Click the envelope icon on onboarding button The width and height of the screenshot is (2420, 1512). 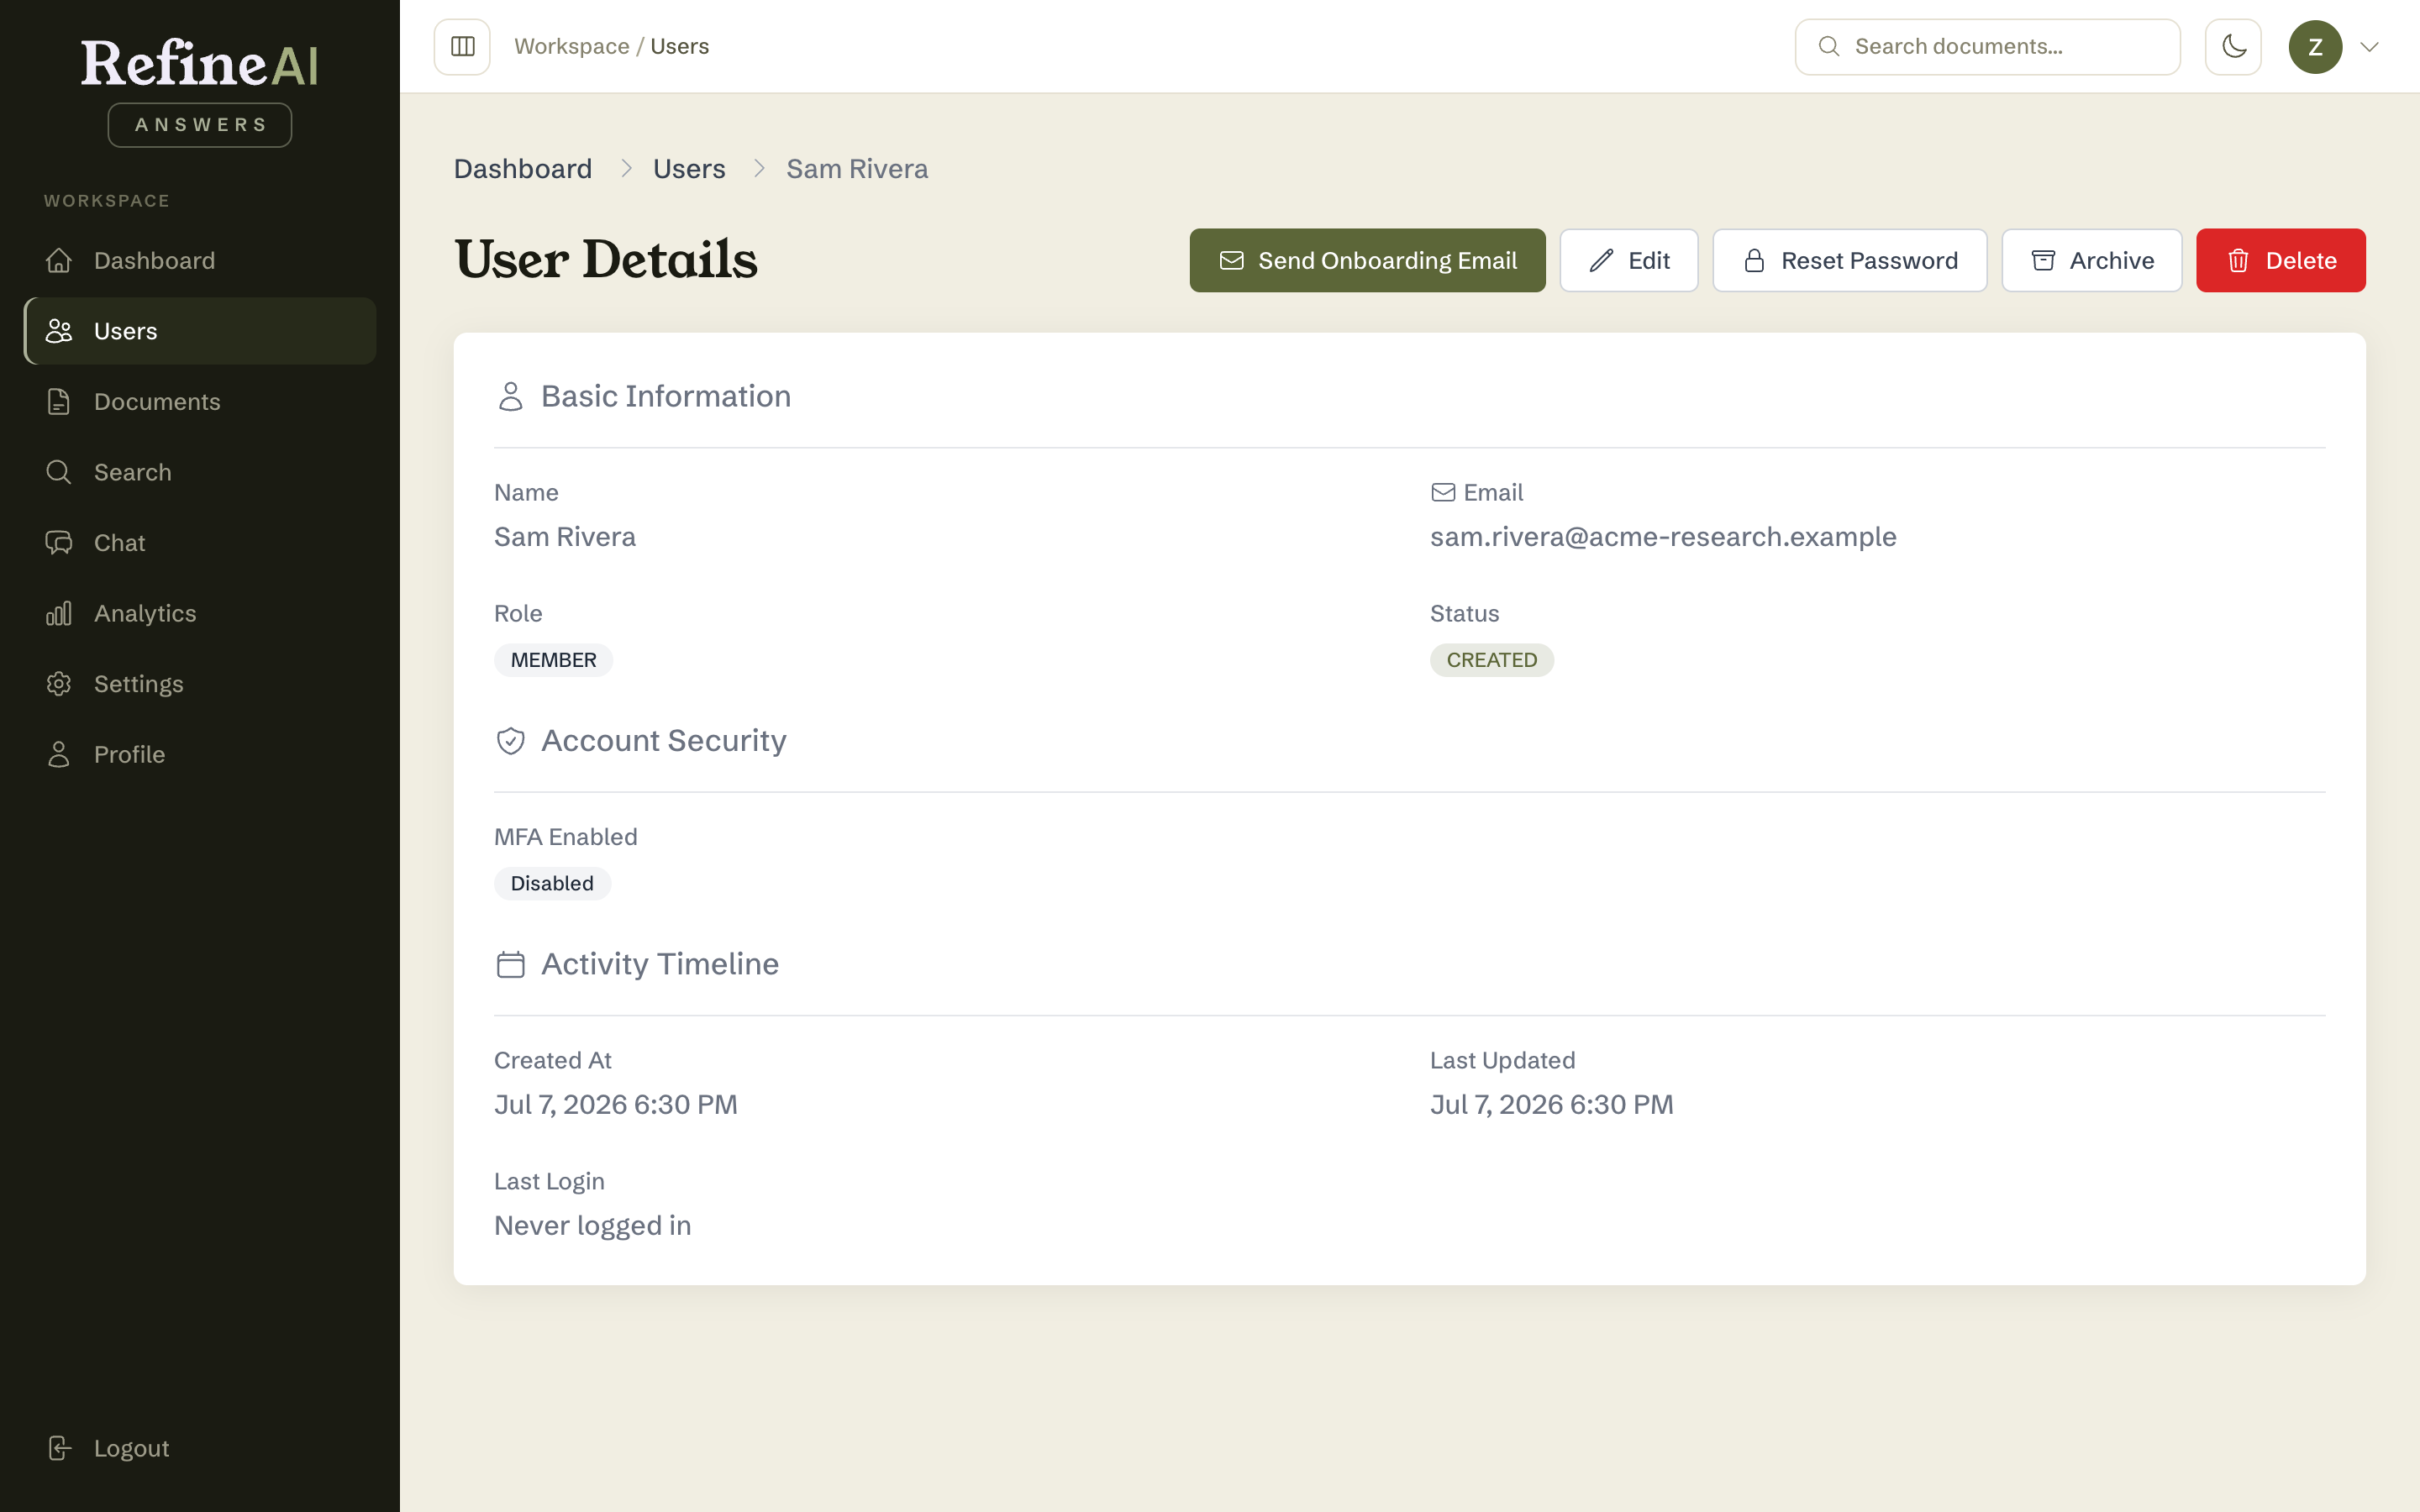point(1231,260)
